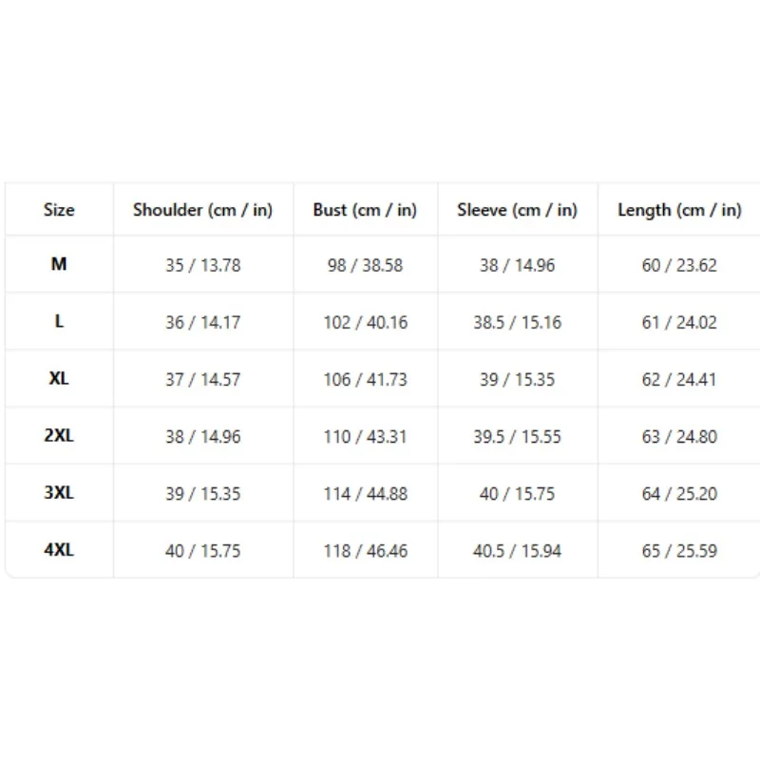Click the 4XL size row label

pyautogui.click(x=59, y=550)
